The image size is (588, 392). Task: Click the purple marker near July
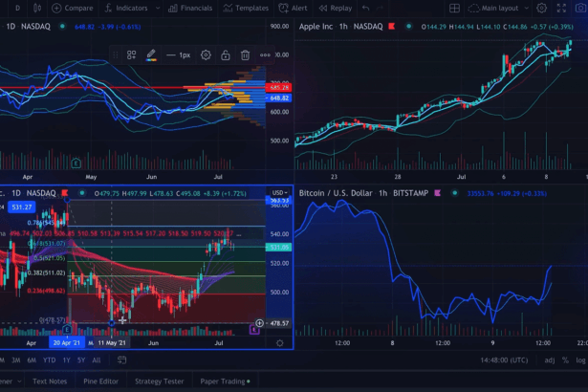click(254, 330)
